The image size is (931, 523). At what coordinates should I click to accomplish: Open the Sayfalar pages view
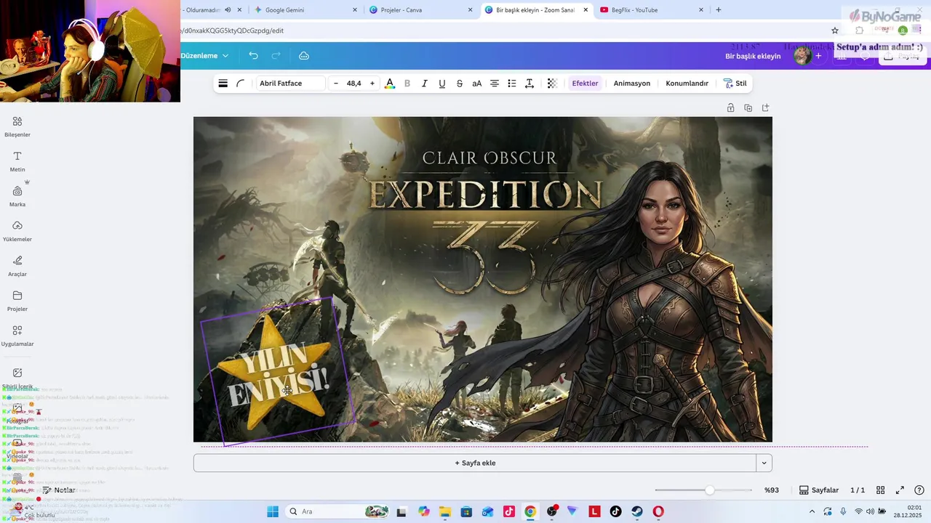(819, 490)
